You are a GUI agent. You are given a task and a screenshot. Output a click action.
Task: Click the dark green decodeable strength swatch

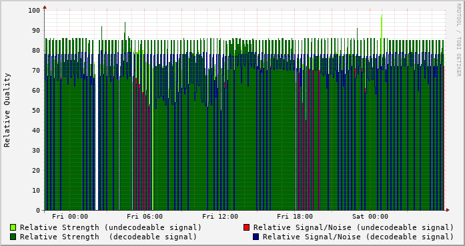coord(13,237)
